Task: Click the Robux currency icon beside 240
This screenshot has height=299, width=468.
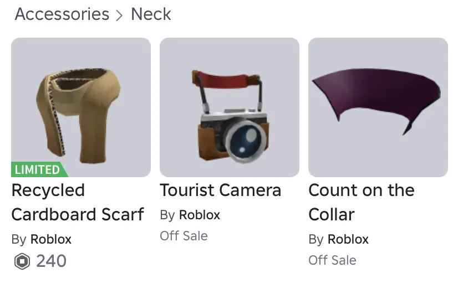Action: coord(22,261)
